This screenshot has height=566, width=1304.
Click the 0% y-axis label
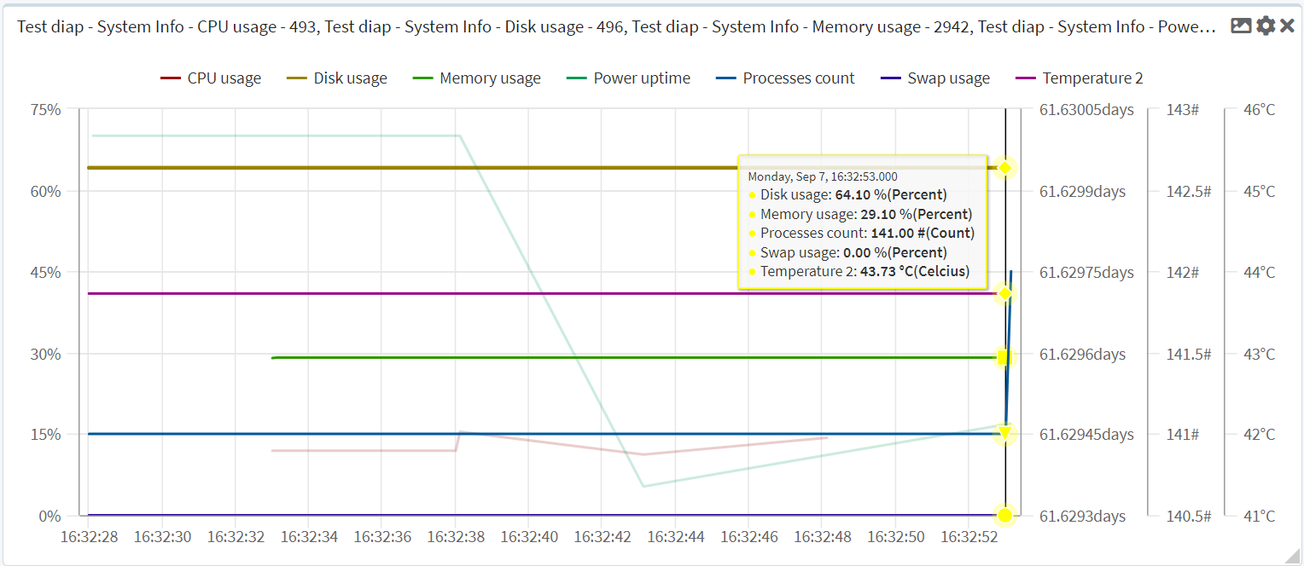pyautogui.click(x=49, y=516)
